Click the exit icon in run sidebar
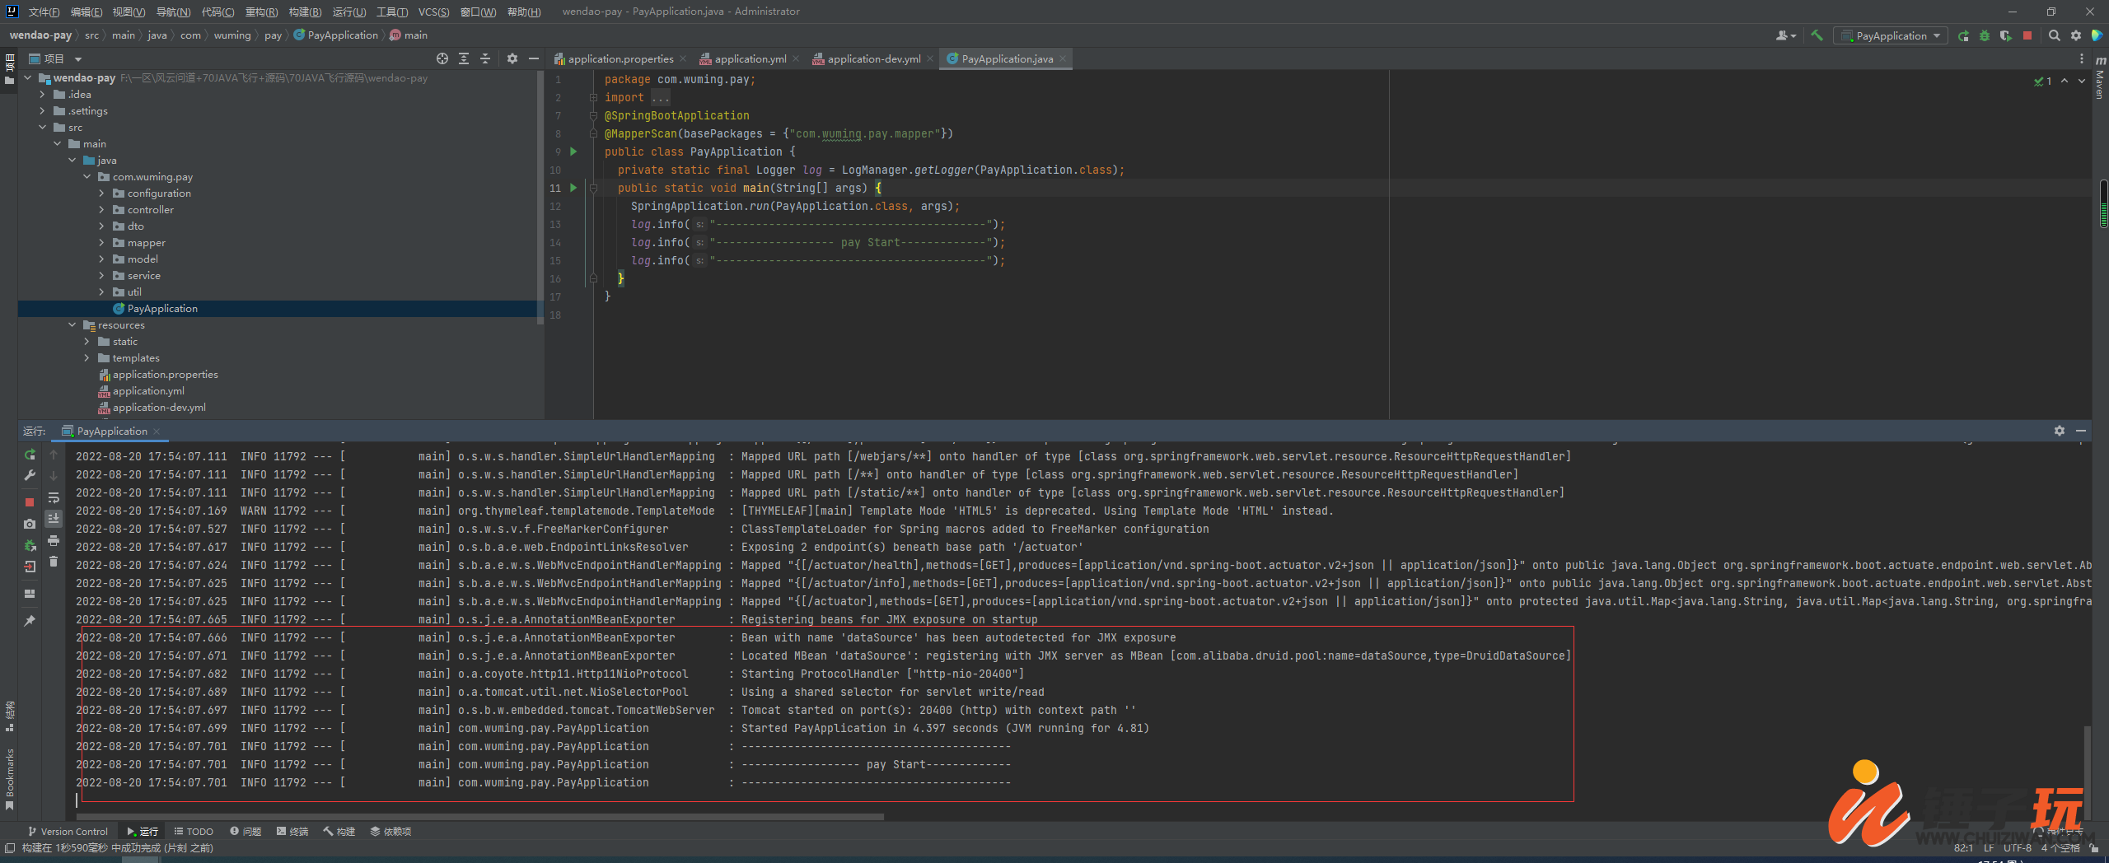This screenshot has width=2109, height=863. (30, 567)
